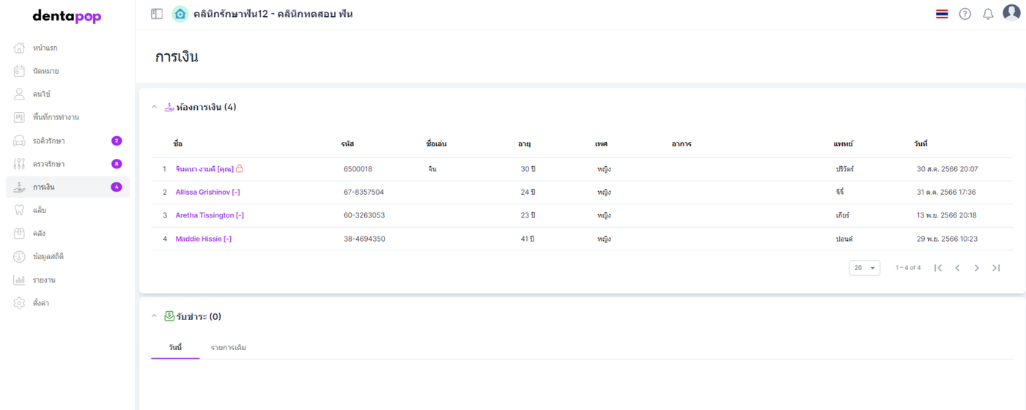Screen dimensions: 1026x410
Task: Toggle the sidebar panel icon
Action: (x=157, y=13)
